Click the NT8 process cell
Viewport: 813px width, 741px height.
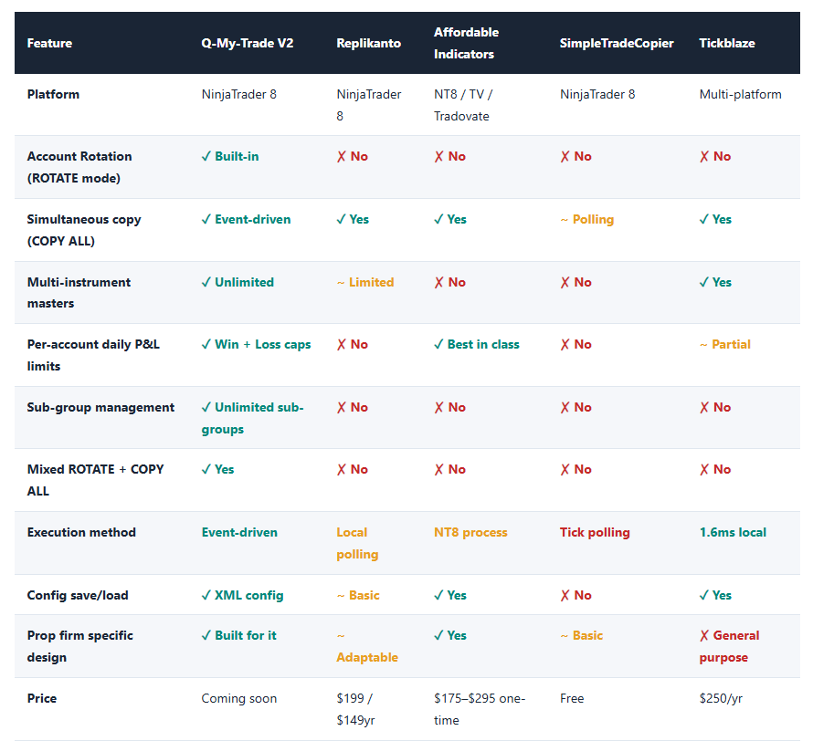coord(470,532)
